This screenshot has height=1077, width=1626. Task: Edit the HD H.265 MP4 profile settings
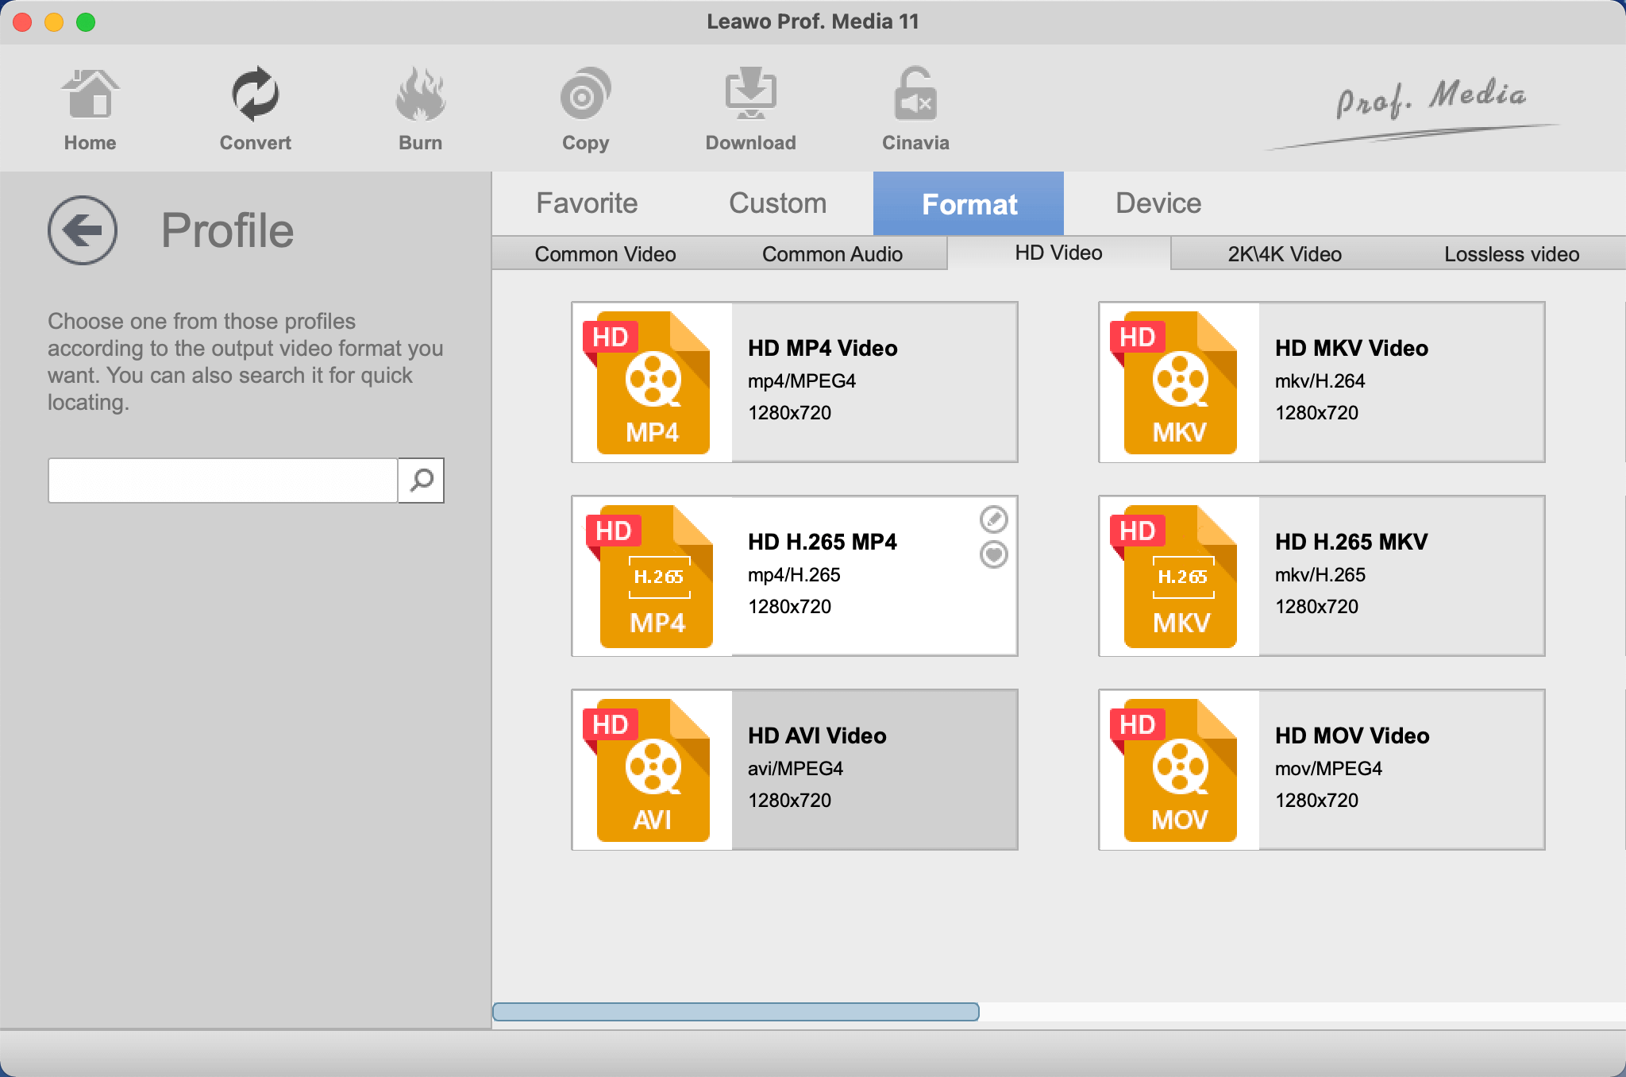pyautogui.click(x=995, y=520)
